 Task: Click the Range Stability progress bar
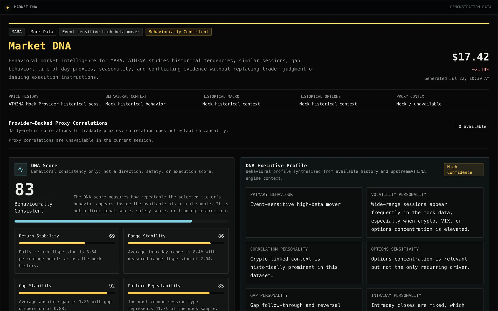pyautogui.click(x=176, y=243)
